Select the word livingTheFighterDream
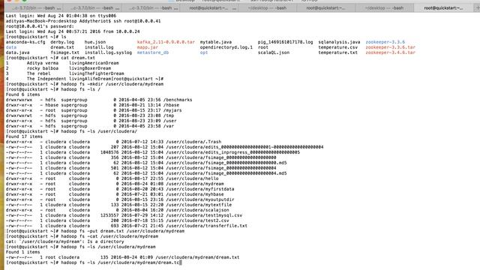The image size is (480, 270). [x=97, y=73]
